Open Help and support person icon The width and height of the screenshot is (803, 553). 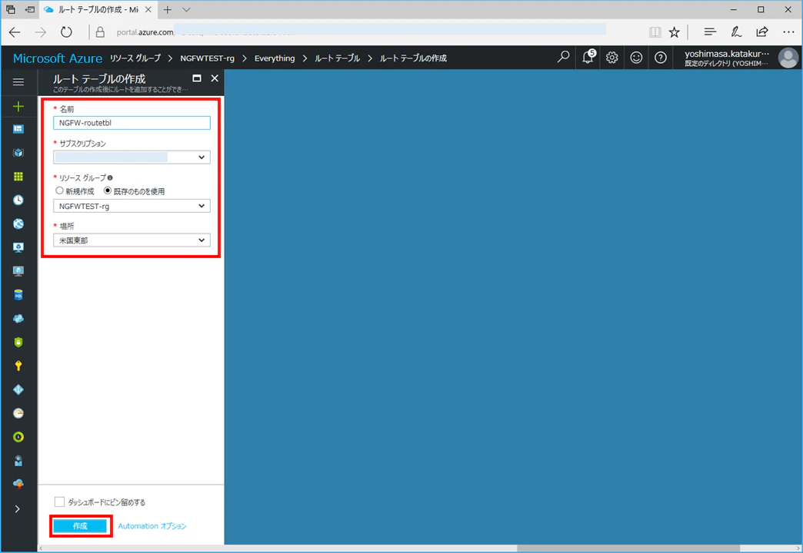click(x=18, y=461)
